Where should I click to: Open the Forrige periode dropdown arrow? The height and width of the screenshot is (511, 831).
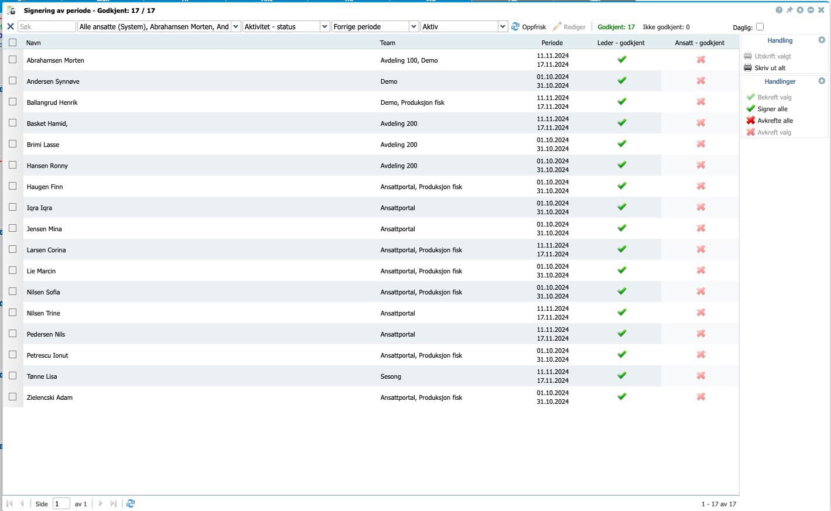tap(413, 26)
